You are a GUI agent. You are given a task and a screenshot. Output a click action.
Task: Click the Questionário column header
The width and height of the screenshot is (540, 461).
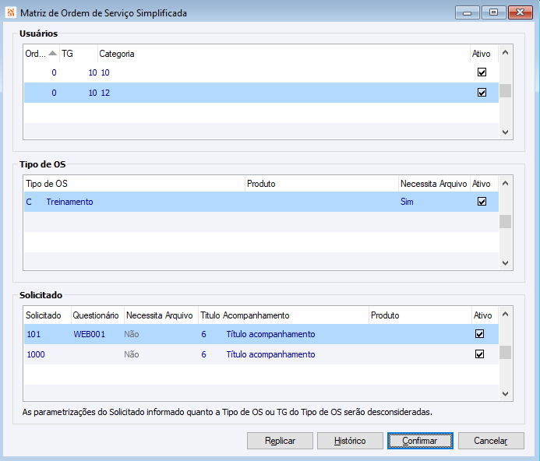click(x=96, y=315)
